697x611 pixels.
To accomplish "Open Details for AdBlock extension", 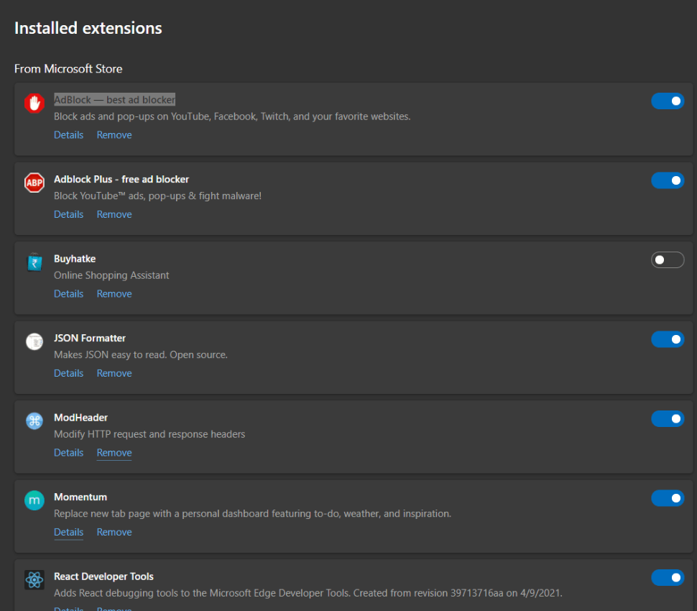I will coord(68,135).
